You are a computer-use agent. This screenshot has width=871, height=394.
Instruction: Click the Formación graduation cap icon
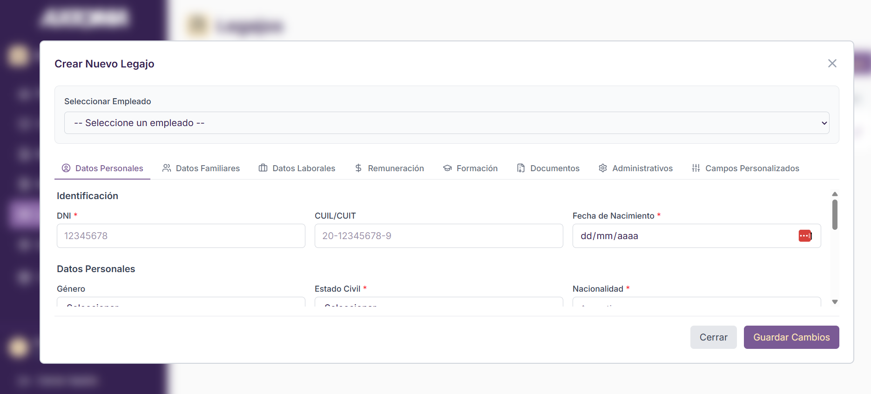click(x=447, y=168)
